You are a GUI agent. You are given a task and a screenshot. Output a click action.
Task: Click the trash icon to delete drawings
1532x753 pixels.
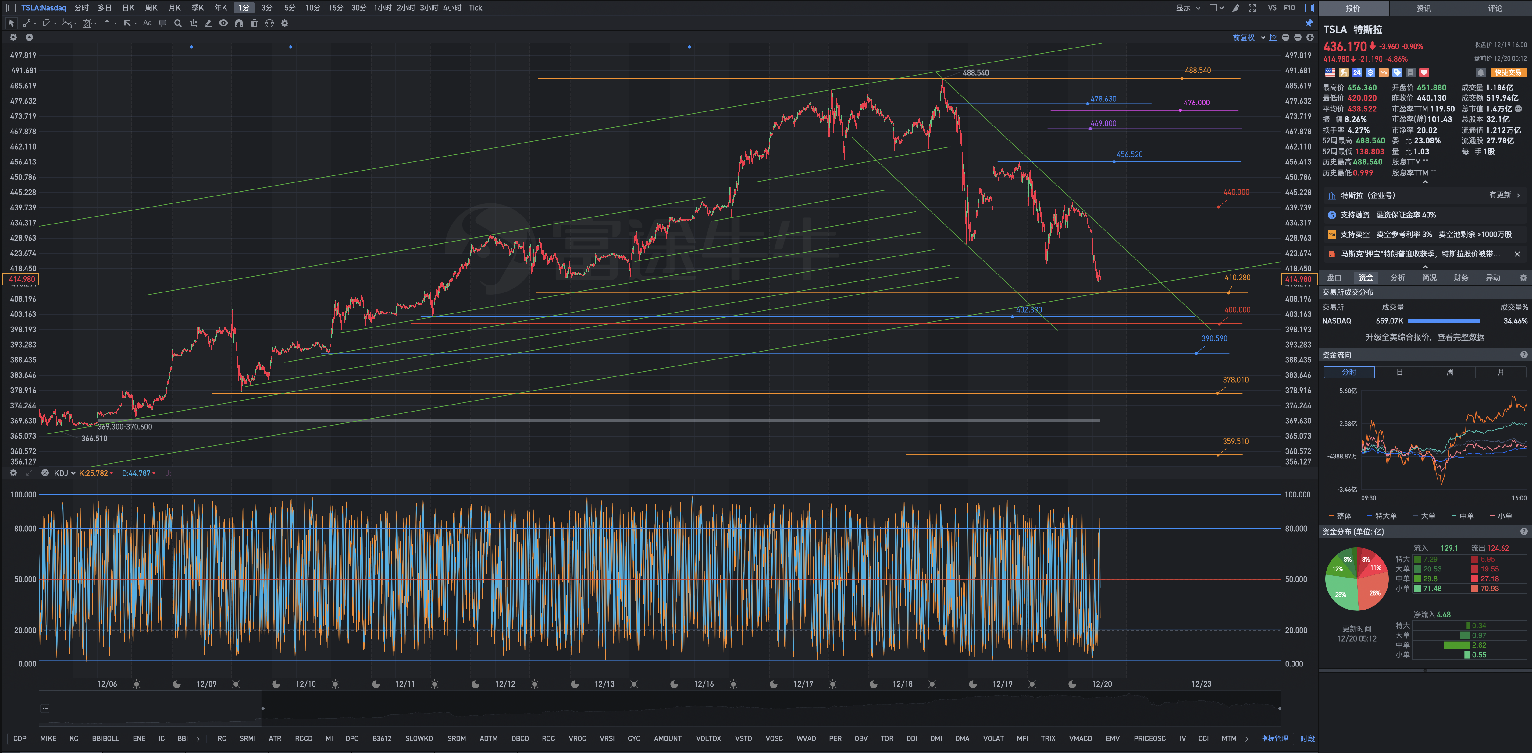[254, 23]
